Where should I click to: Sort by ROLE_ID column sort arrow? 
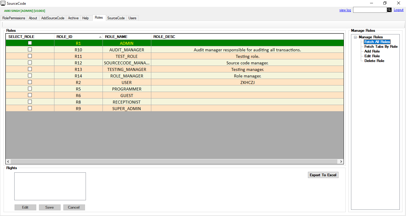[x=100, y=37]
